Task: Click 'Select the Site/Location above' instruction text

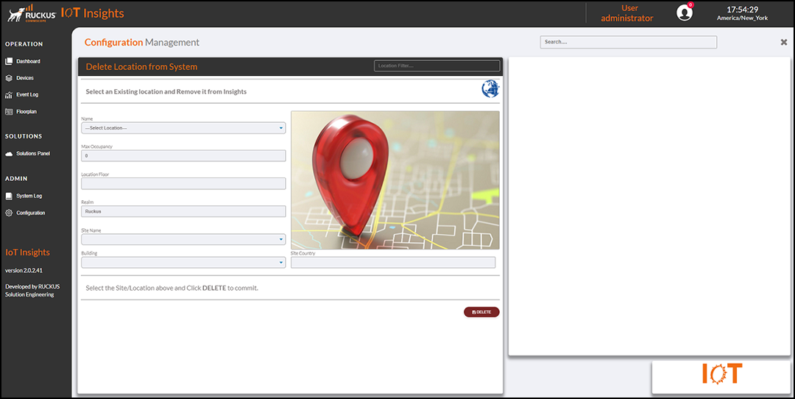Action: click(x=172, y=288)
